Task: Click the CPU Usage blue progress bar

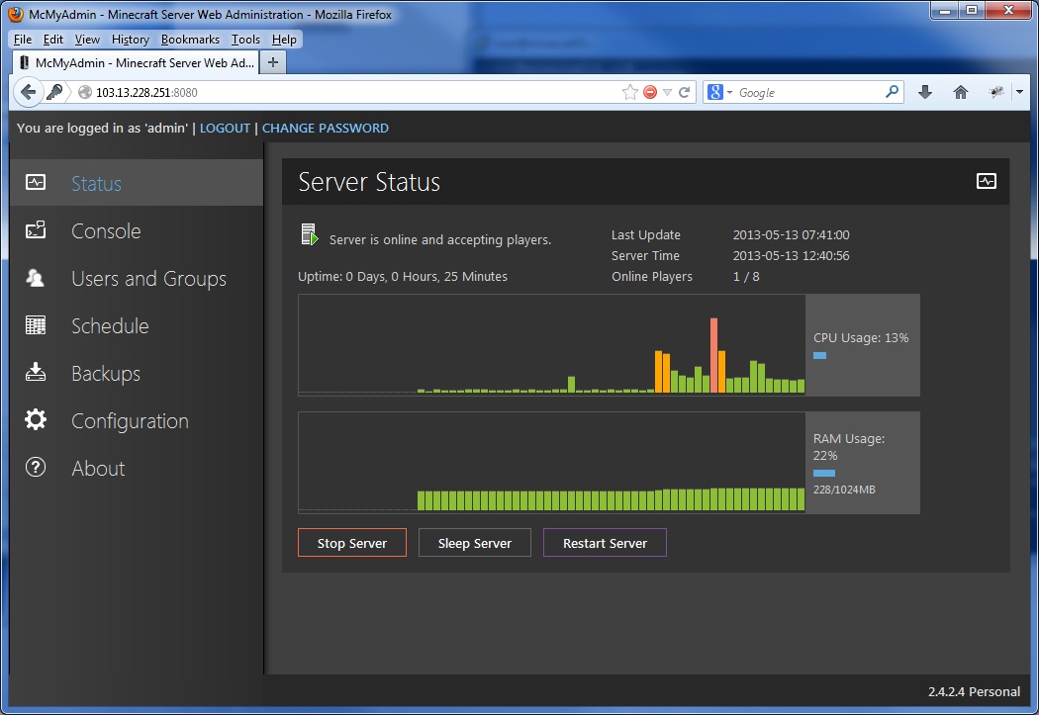Action: point(819,355)
